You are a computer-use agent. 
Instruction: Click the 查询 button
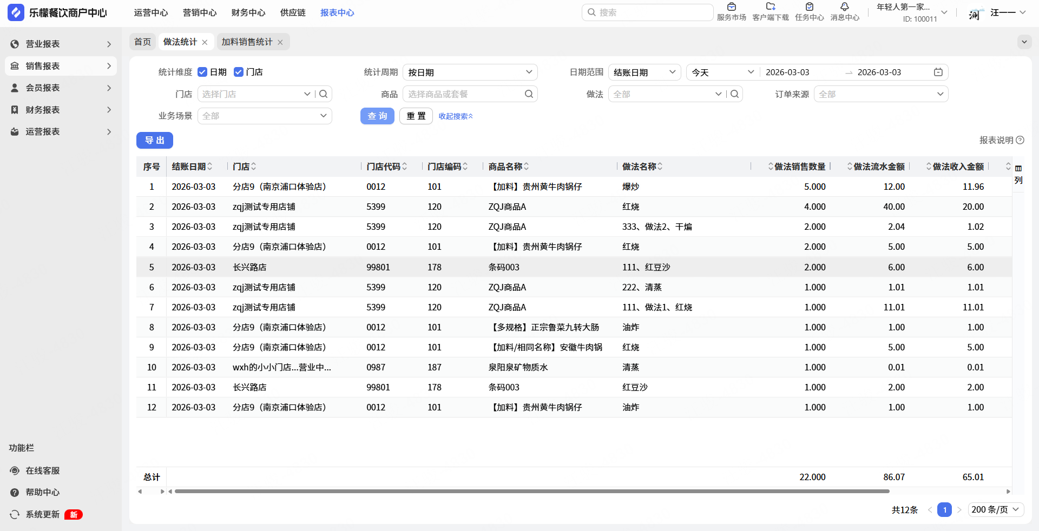(377, 116)
